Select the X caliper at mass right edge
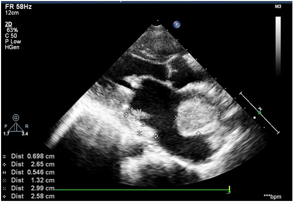The image size is (295, 202). 218,114
